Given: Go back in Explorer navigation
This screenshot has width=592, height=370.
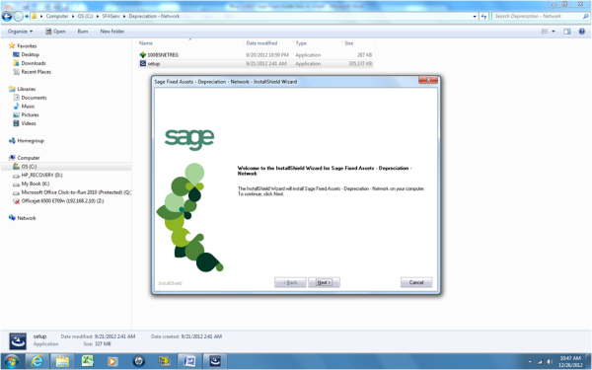Looking at the screenshot, I should coord(7,16).
